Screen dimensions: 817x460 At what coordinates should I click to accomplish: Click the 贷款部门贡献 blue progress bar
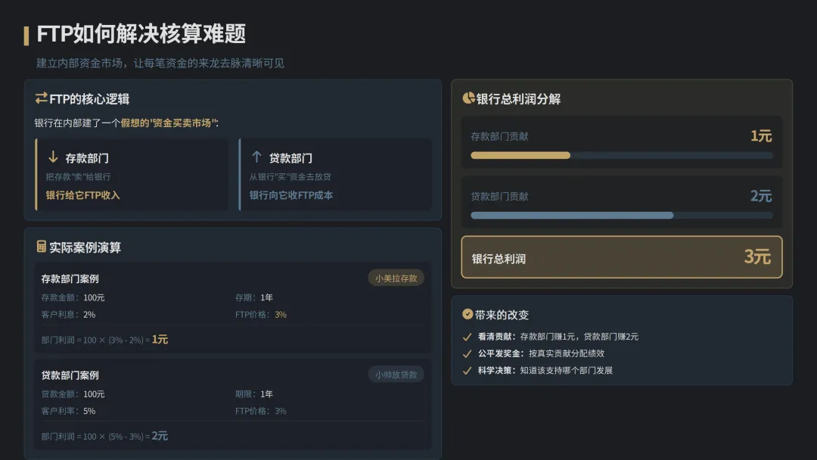(572, 215)
